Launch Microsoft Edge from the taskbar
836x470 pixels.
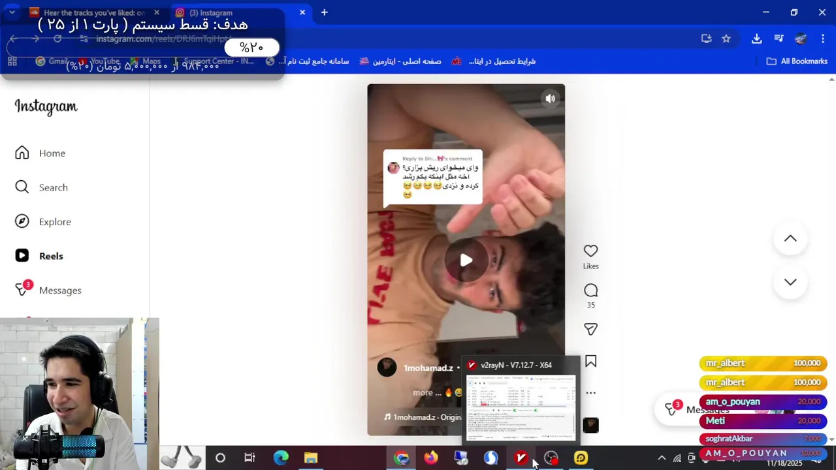pos(281,458)
